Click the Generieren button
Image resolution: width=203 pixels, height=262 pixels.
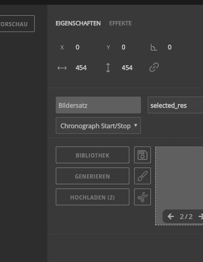[93, 176]
